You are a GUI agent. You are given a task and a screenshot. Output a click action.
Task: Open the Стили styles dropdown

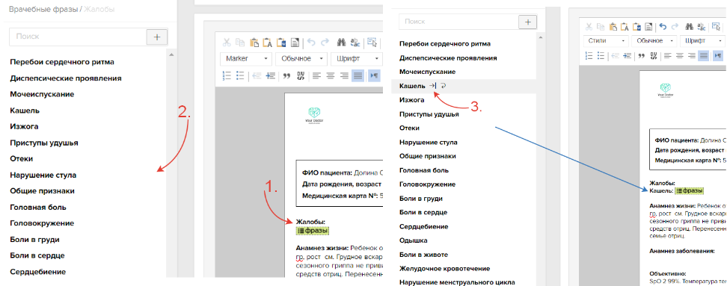[607, 41]
